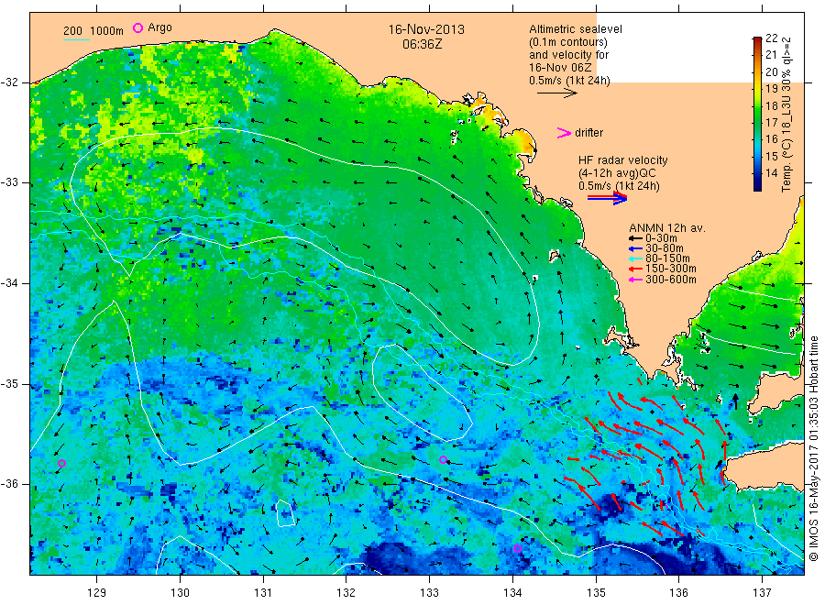This screenshot has height=605, width=825.
Task: Click the '16-Nov-2013' date label
Action: coord(426,29)
